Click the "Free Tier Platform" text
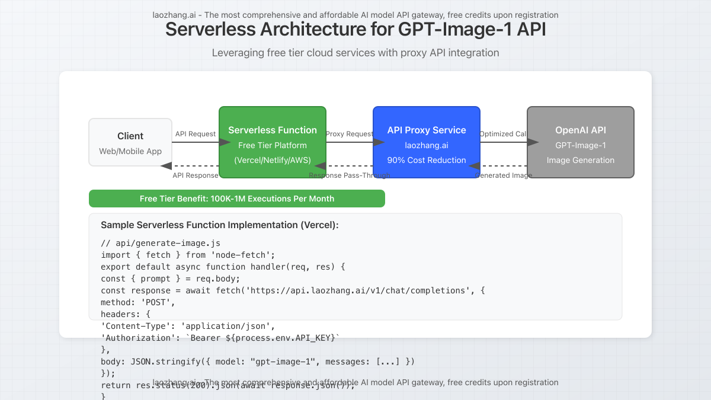This screenshot has width=711, height=400. point(273,145)
